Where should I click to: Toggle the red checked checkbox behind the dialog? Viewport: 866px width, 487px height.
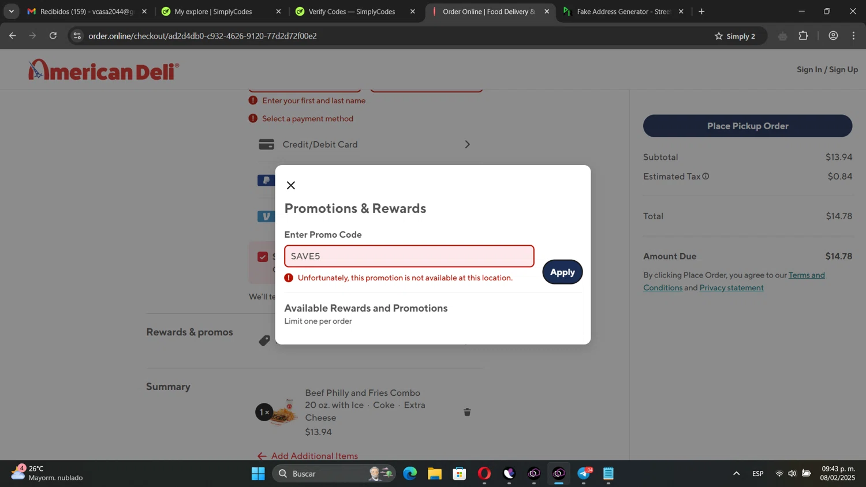263,257
